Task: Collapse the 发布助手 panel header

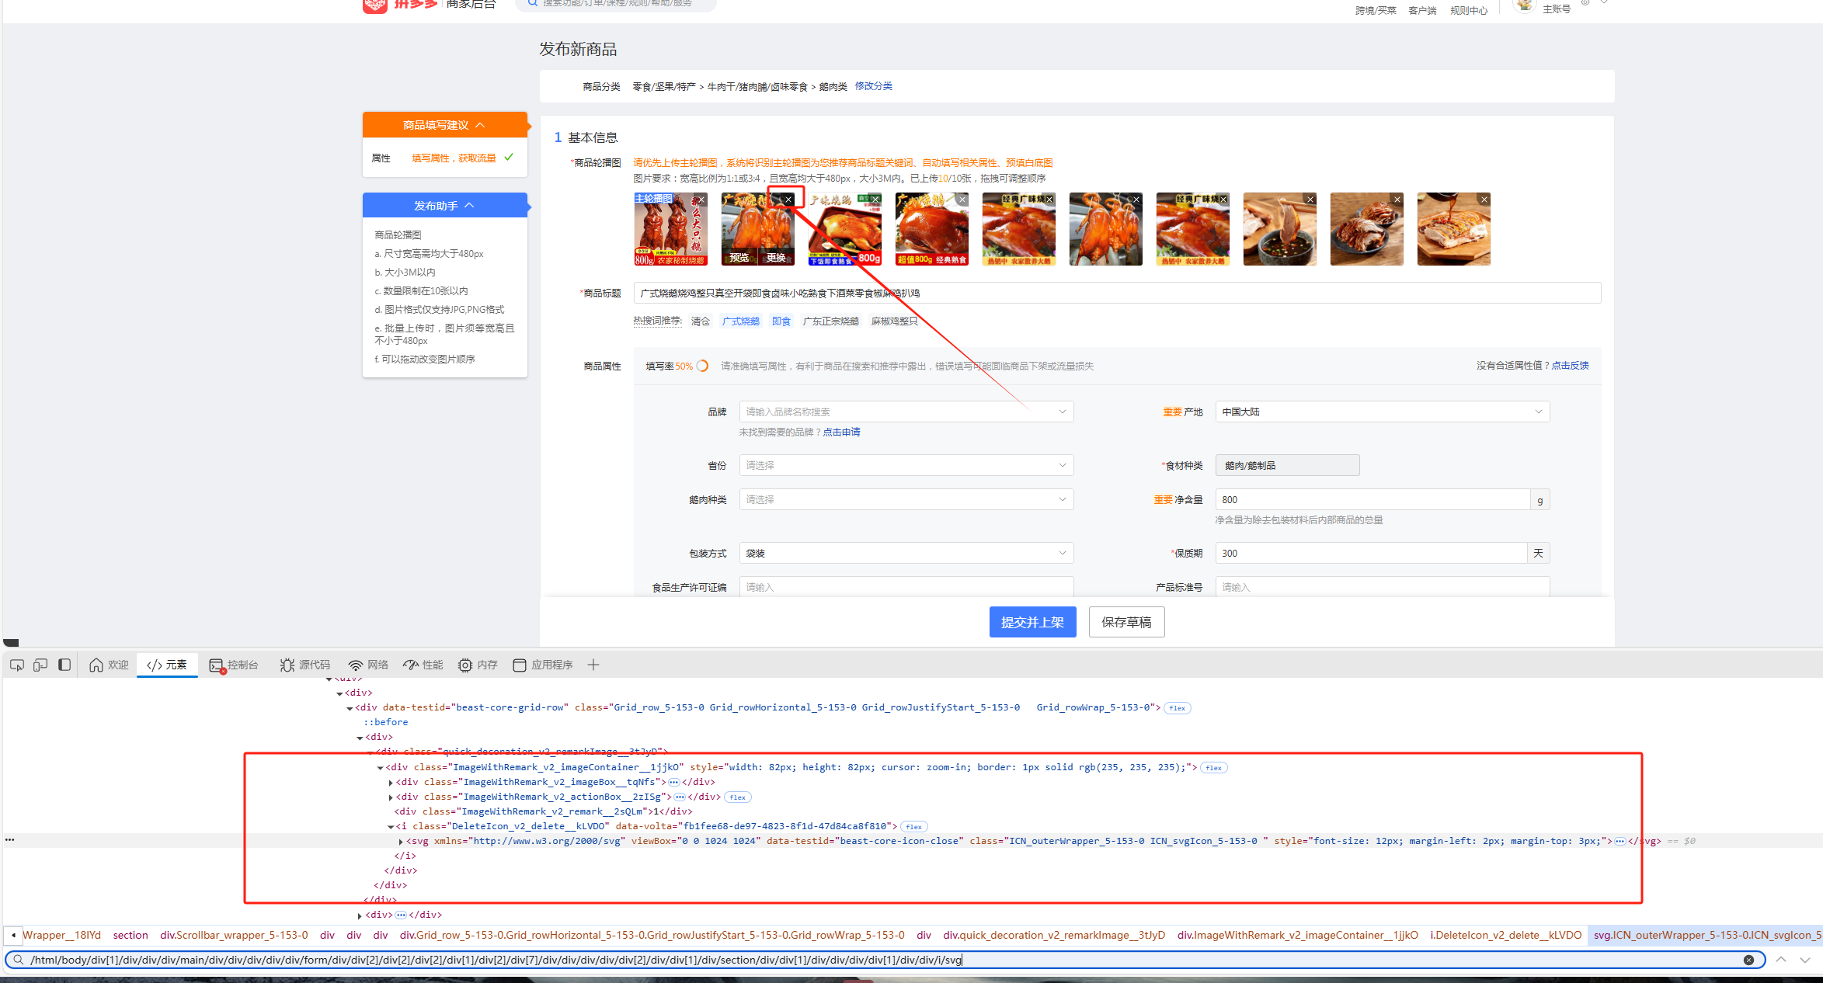Action: (x=444, y=206)
